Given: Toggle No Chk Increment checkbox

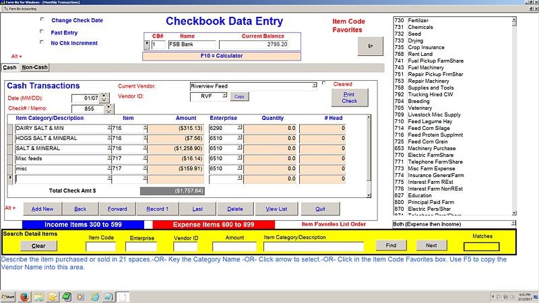Looking at the screenshot, I should click(x=42, y=42).
